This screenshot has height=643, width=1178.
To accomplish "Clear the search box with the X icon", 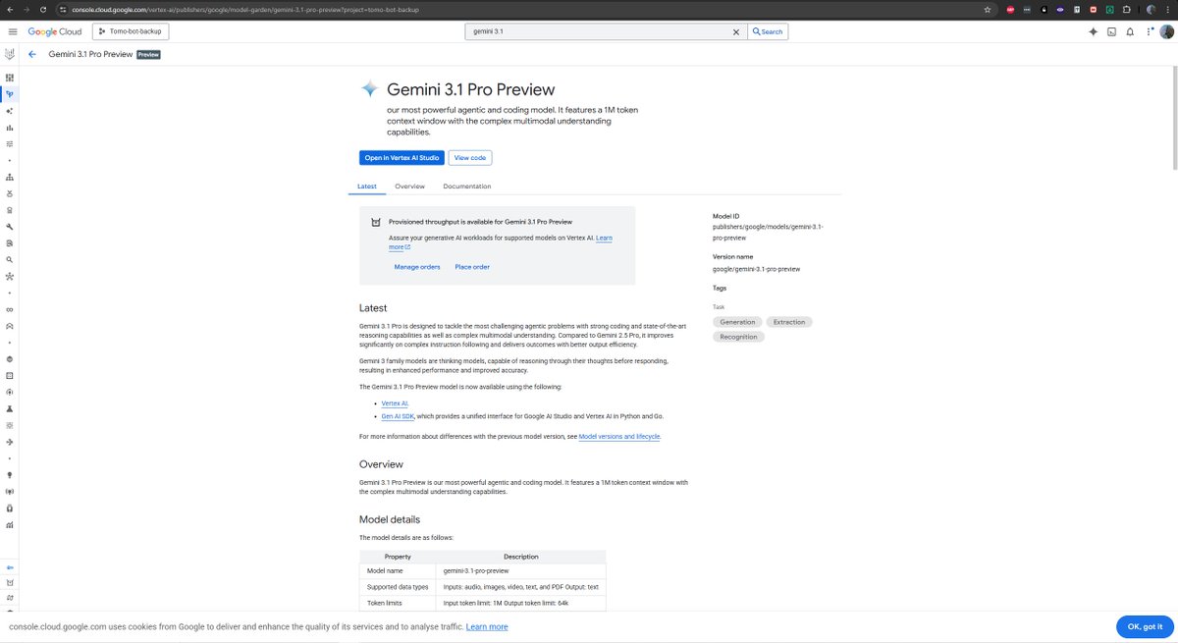I will (736, 31).
